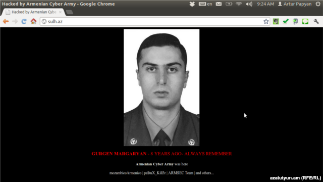Click the Armenian Cyber Army was here text
This screenshot has width=323, height=182.
(161, 164)
